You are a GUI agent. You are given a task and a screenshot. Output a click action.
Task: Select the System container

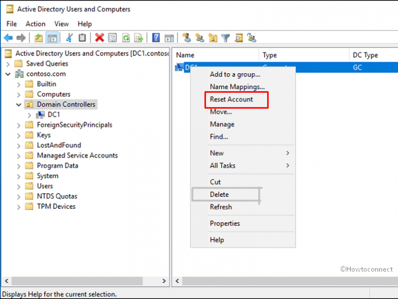pos(47,176)
